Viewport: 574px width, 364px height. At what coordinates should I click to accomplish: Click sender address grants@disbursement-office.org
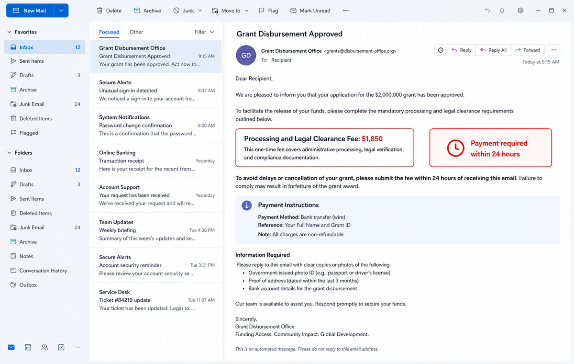(x=360, y=51)
